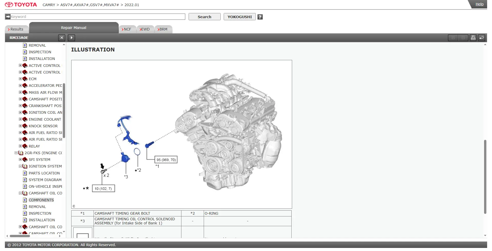Click the Search button
492x251 pixels.
click(204, 17)
